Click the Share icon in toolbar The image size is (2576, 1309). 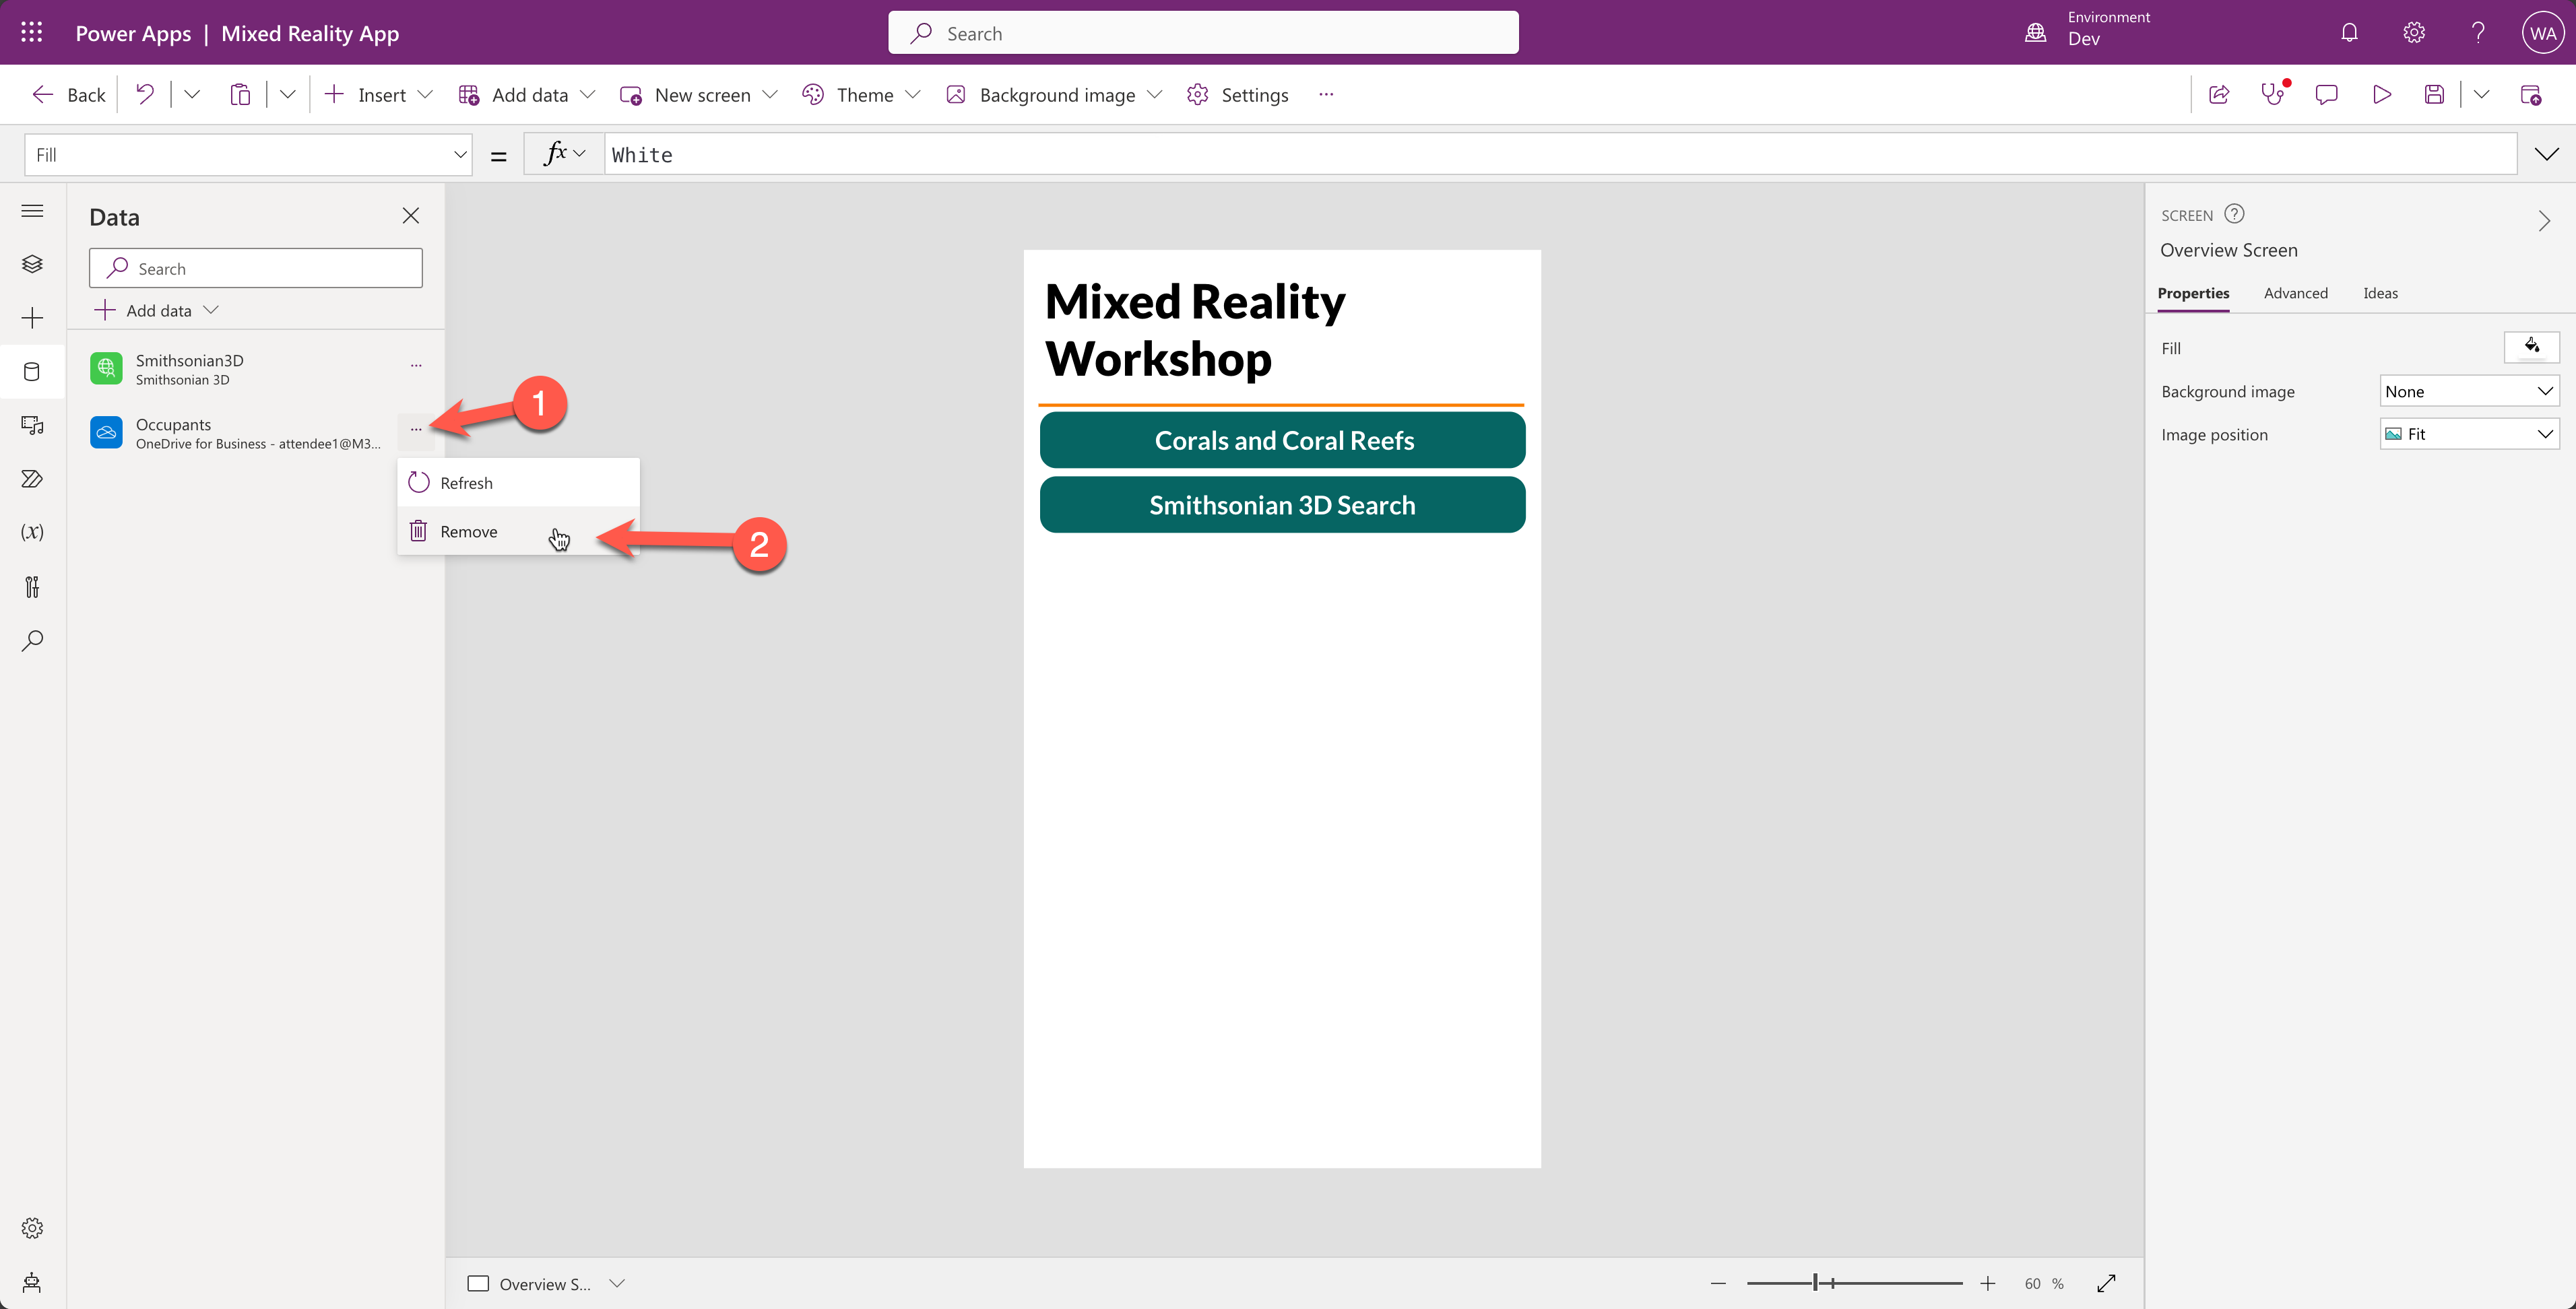pos(2219,95)
